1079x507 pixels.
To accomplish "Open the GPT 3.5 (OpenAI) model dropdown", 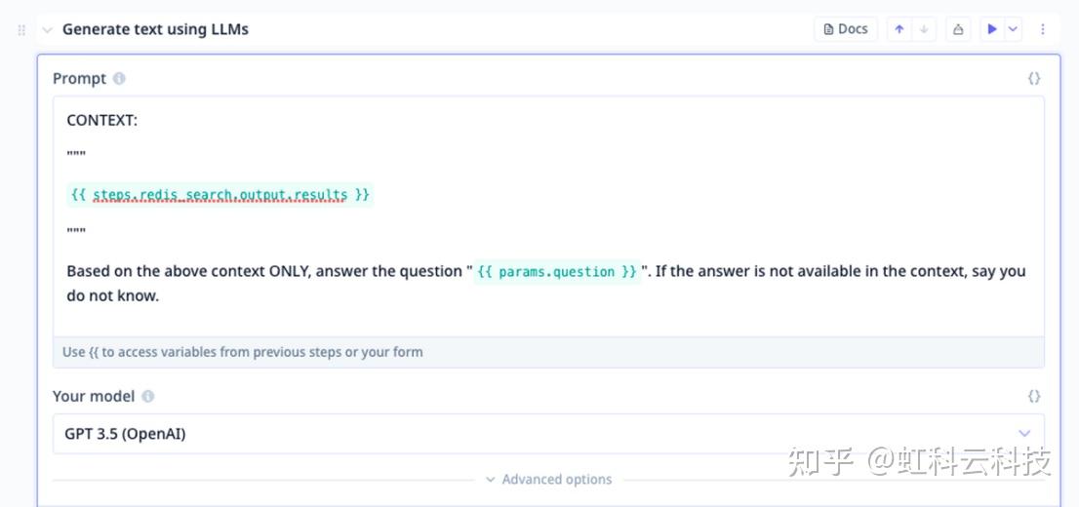I will click(x=547, y=434).
